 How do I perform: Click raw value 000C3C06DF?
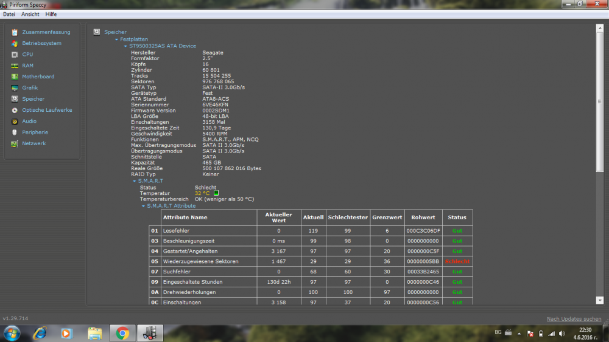coord(423,231)
